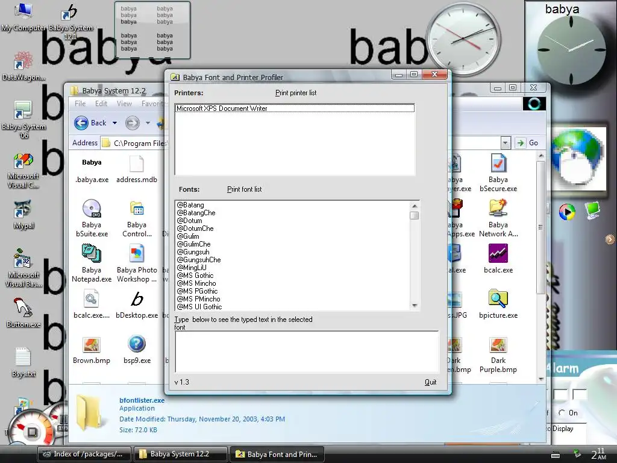The height and width of the screenshot is (463, 617).
Task: Open Babya System '06 desktop shortcut
Action: point(23,120)
